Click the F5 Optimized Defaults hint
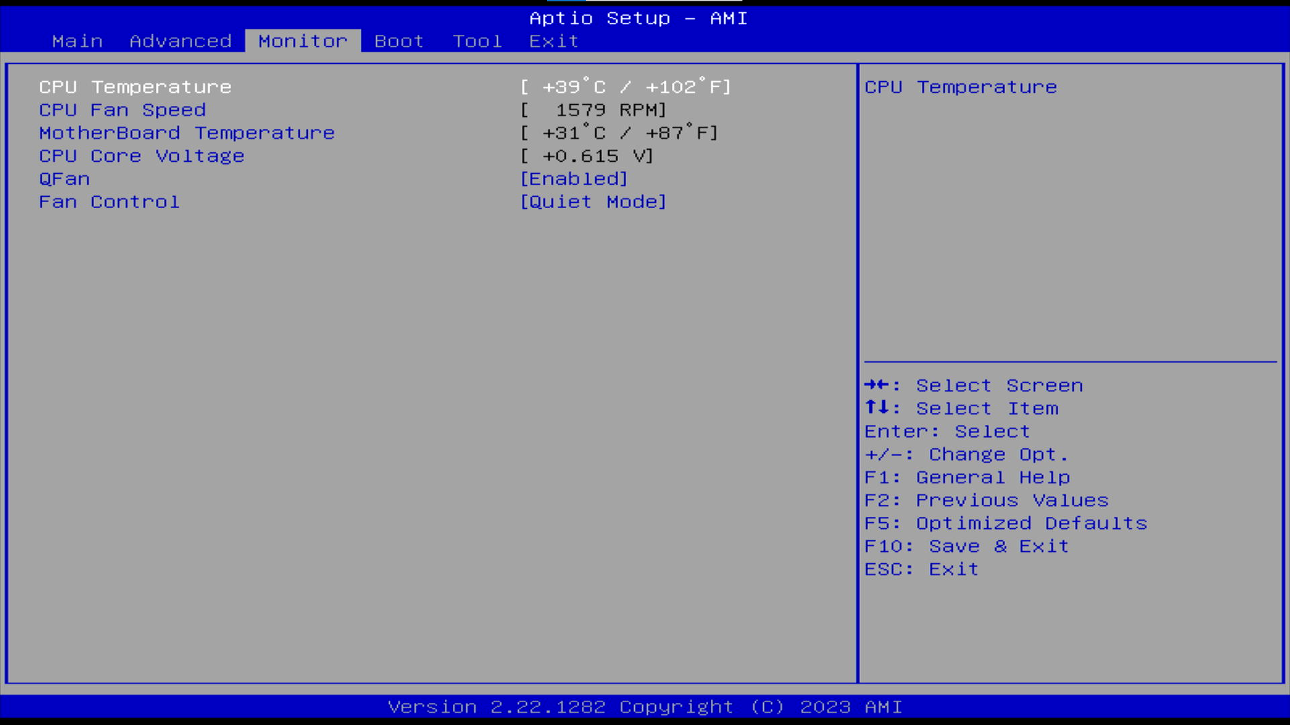This screenshot has width=1290, height=725. coord(1005,524)
